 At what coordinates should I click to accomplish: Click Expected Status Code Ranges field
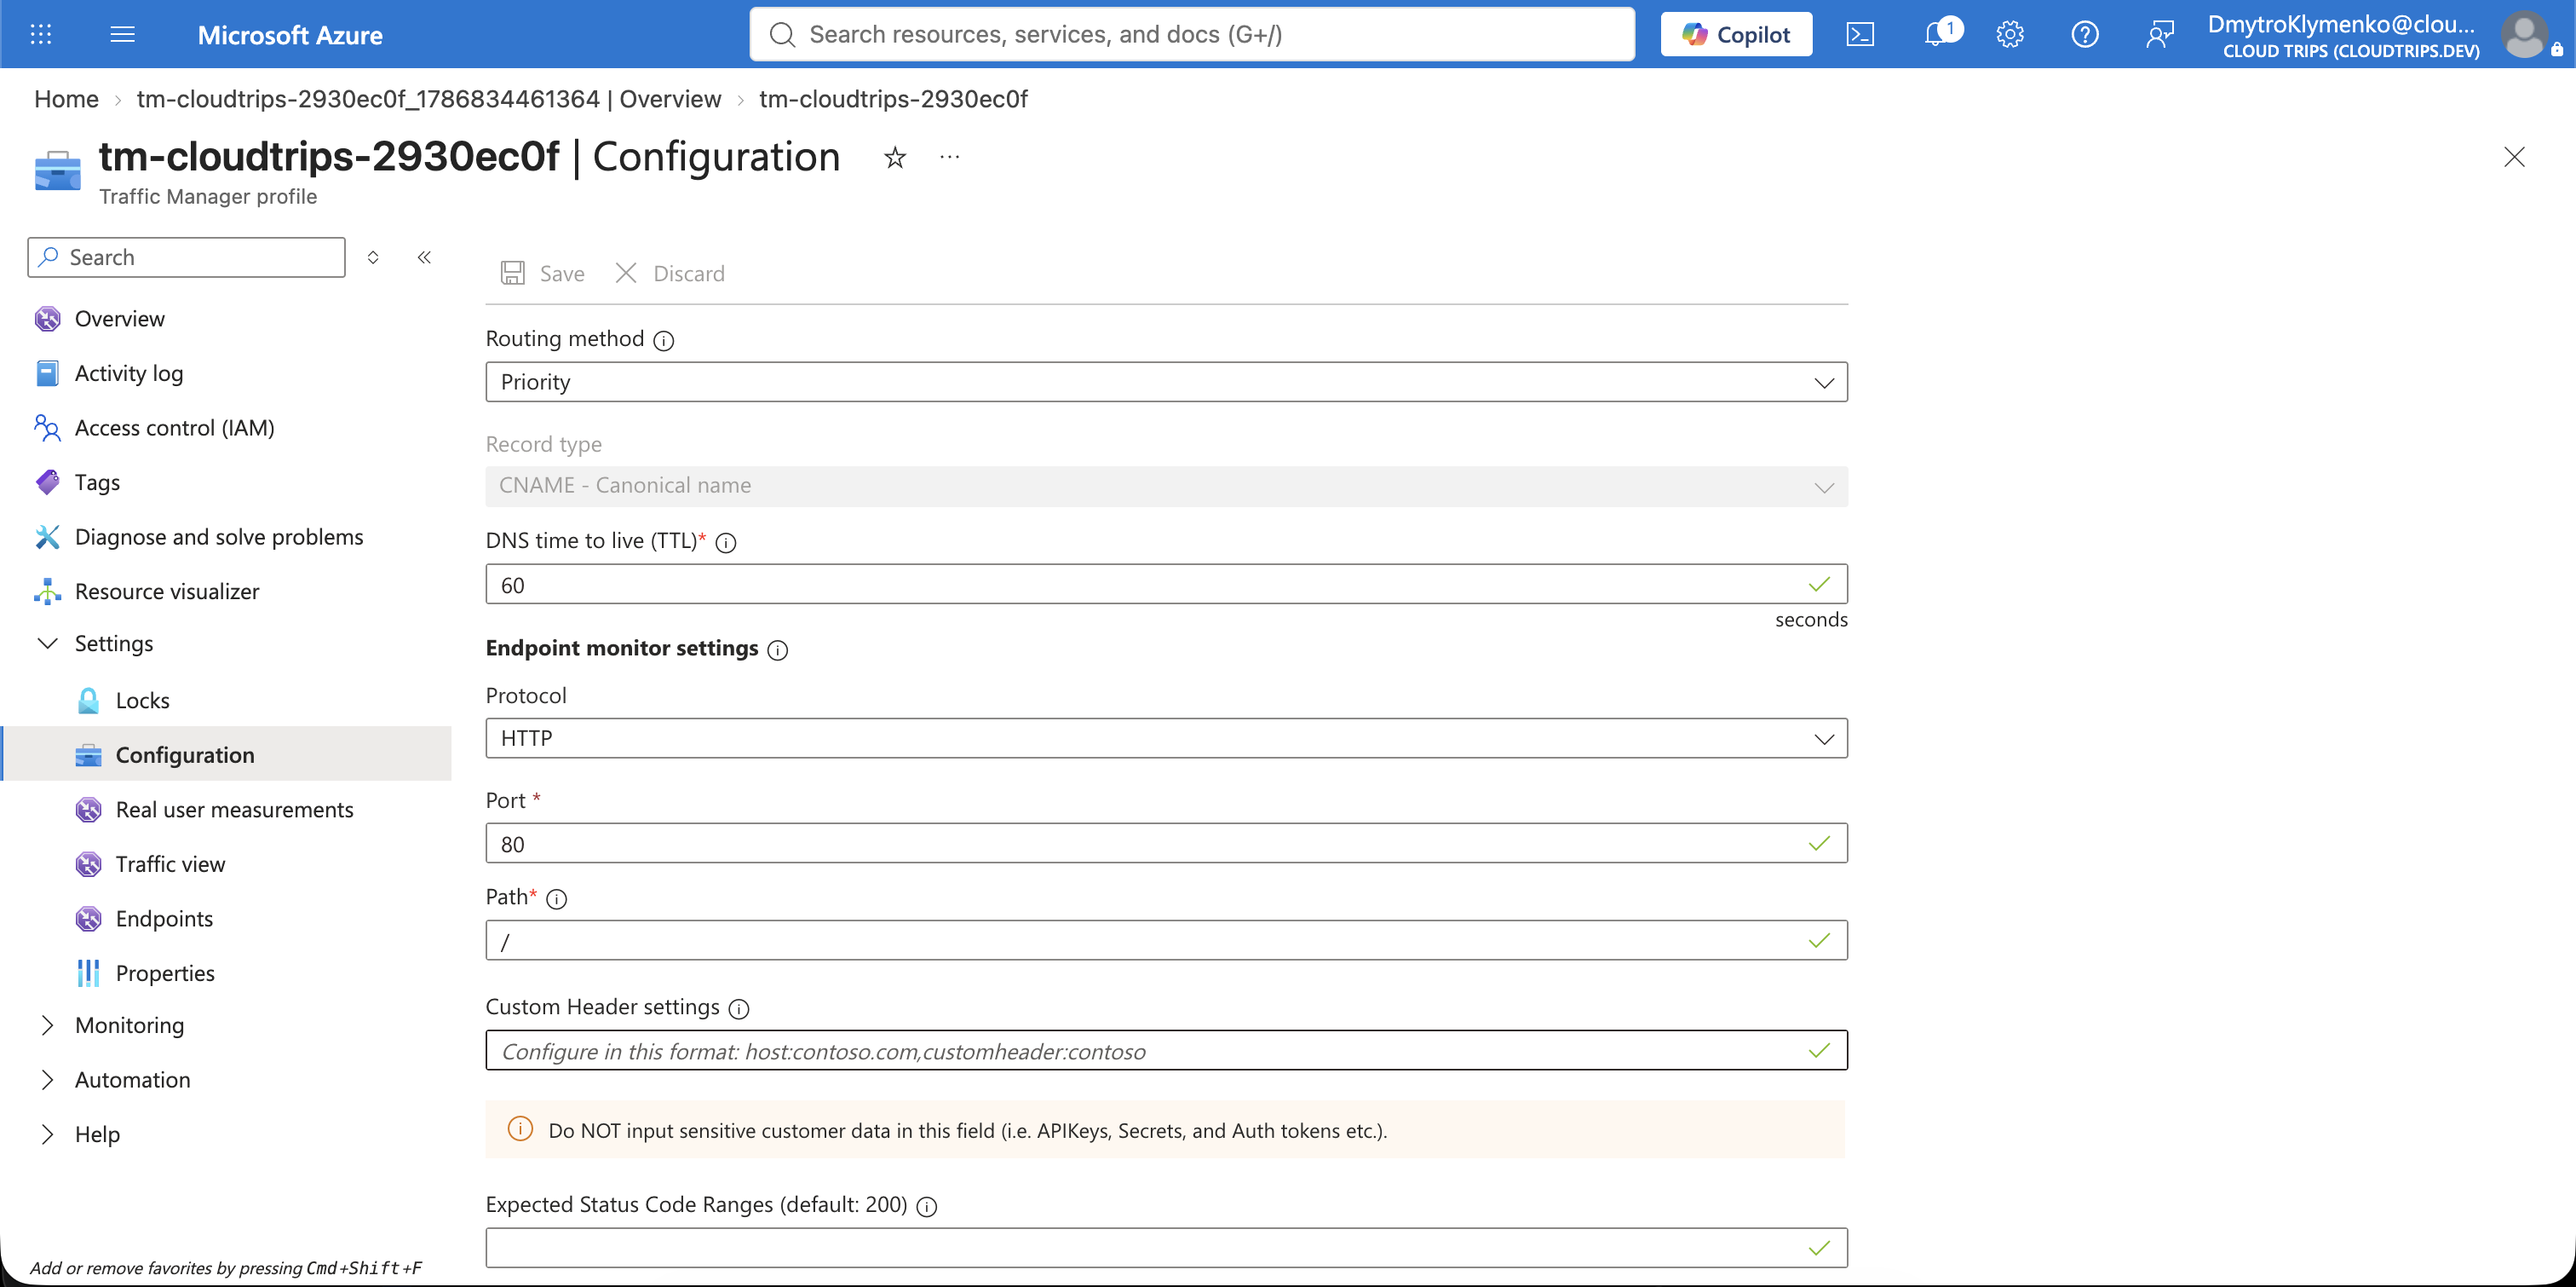coord(1166,1248)
